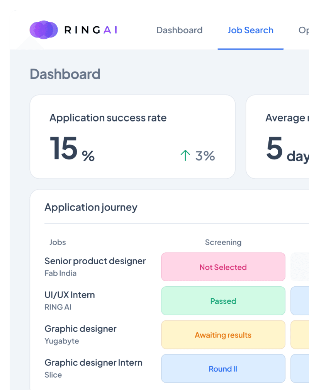Click the Fab India company name
This screenshot has width=309, height=390.
(61, 273)
